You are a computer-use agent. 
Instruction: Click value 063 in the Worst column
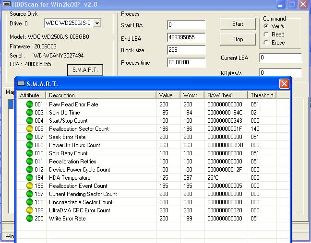click(x=188, y=145)
